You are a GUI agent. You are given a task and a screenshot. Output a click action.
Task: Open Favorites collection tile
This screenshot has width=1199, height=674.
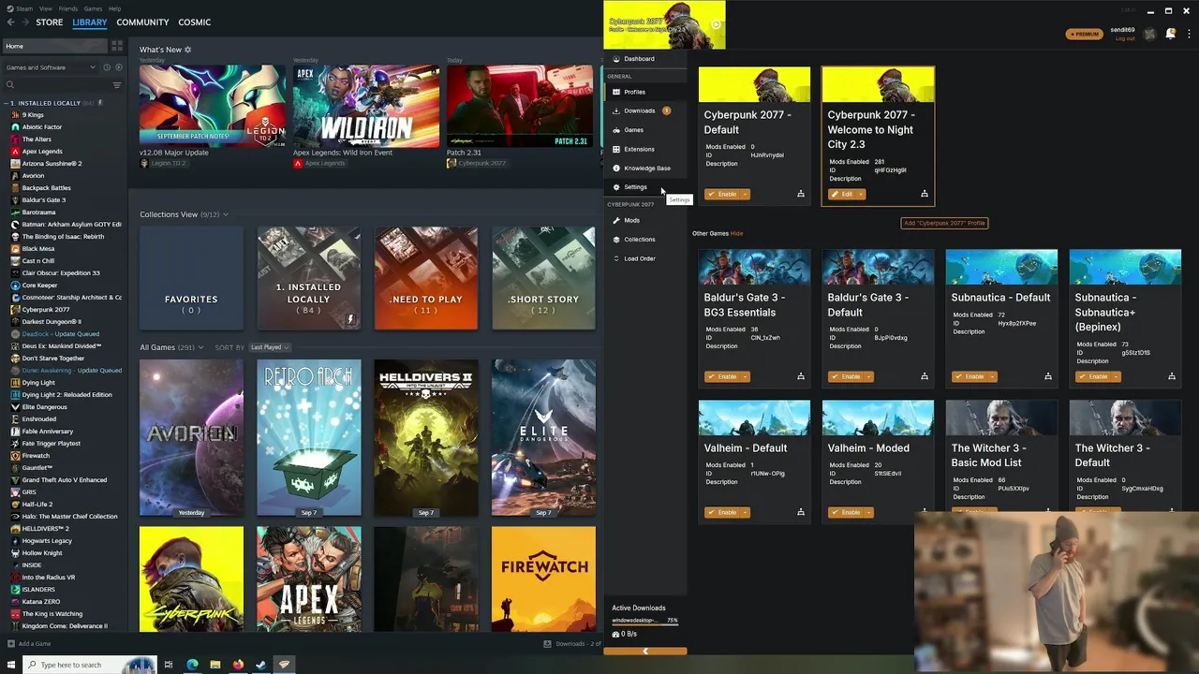coord(191,278)
